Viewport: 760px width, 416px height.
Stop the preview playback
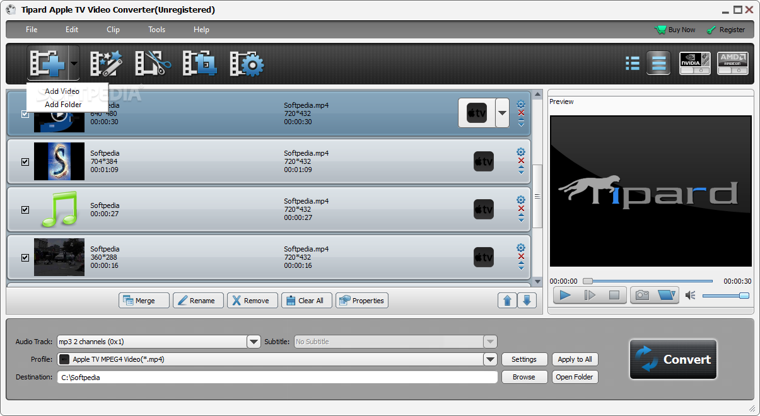coord(614,295)
